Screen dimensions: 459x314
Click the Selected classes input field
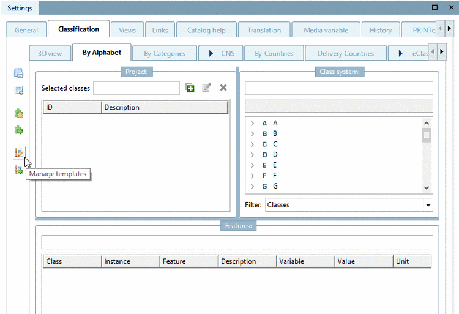136,88
